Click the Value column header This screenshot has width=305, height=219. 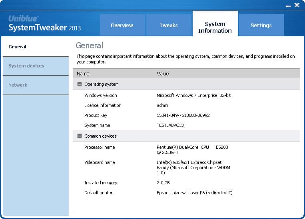click(163, 73)
